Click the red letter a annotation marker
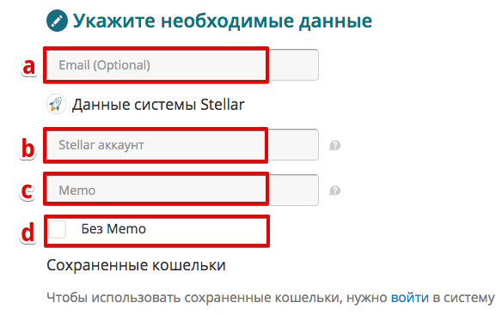The image size is (502, 315). click(x=28, y=67)
